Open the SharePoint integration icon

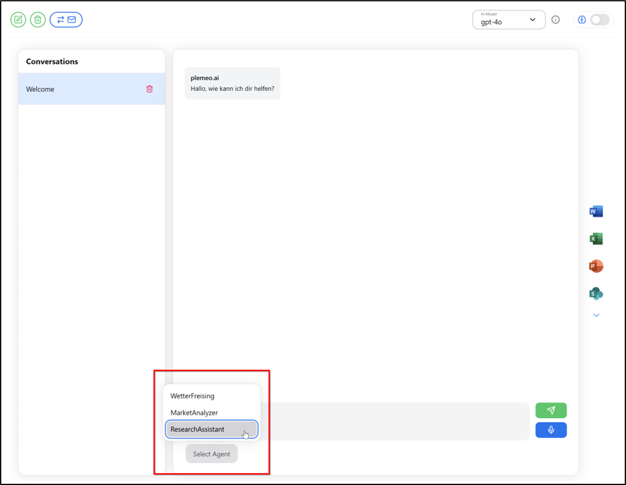[596, 293]
